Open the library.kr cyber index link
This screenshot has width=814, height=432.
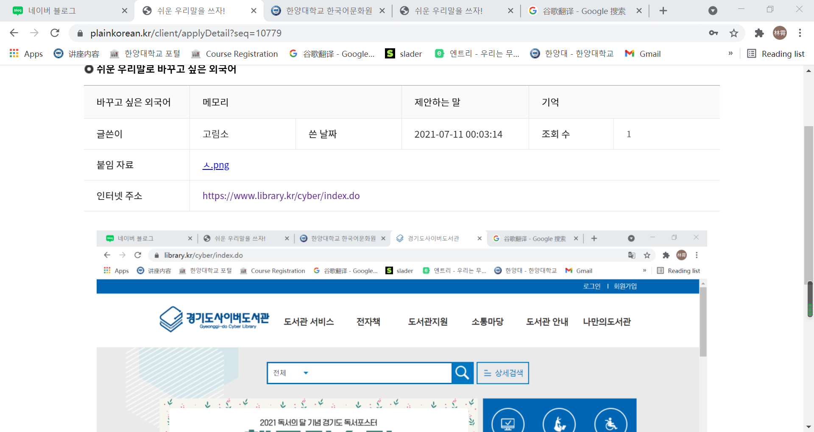tap(281, 196)
